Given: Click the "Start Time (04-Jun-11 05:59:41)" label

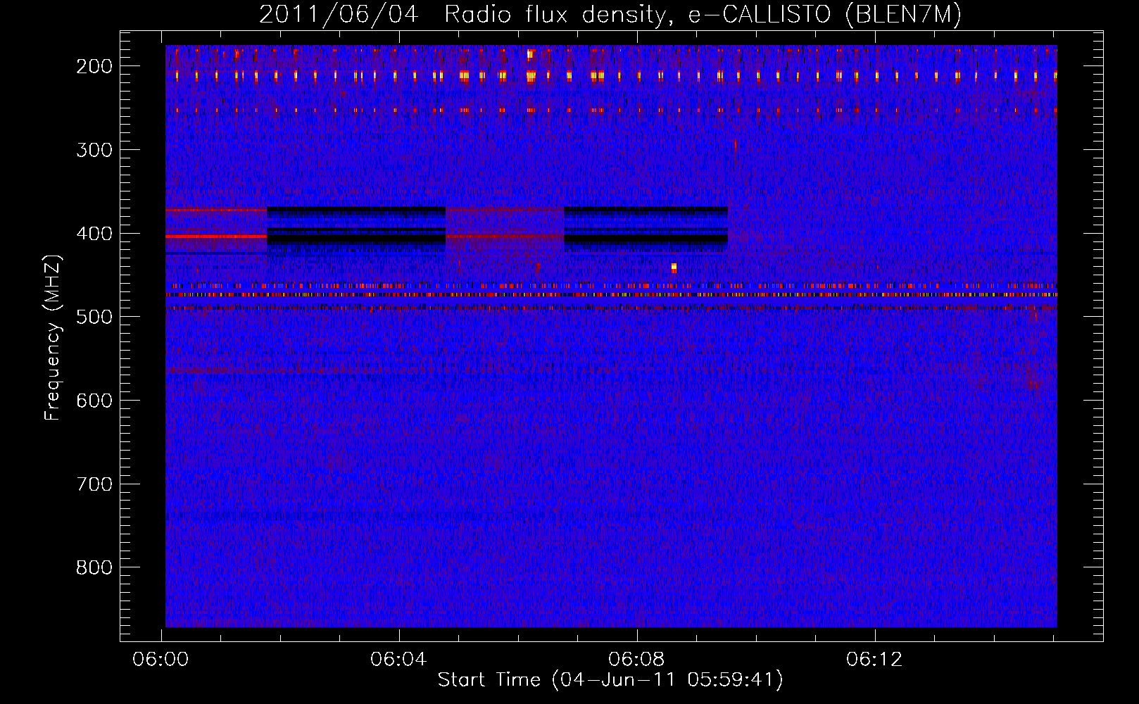Looking at the screenshot, I should point(610,680).
